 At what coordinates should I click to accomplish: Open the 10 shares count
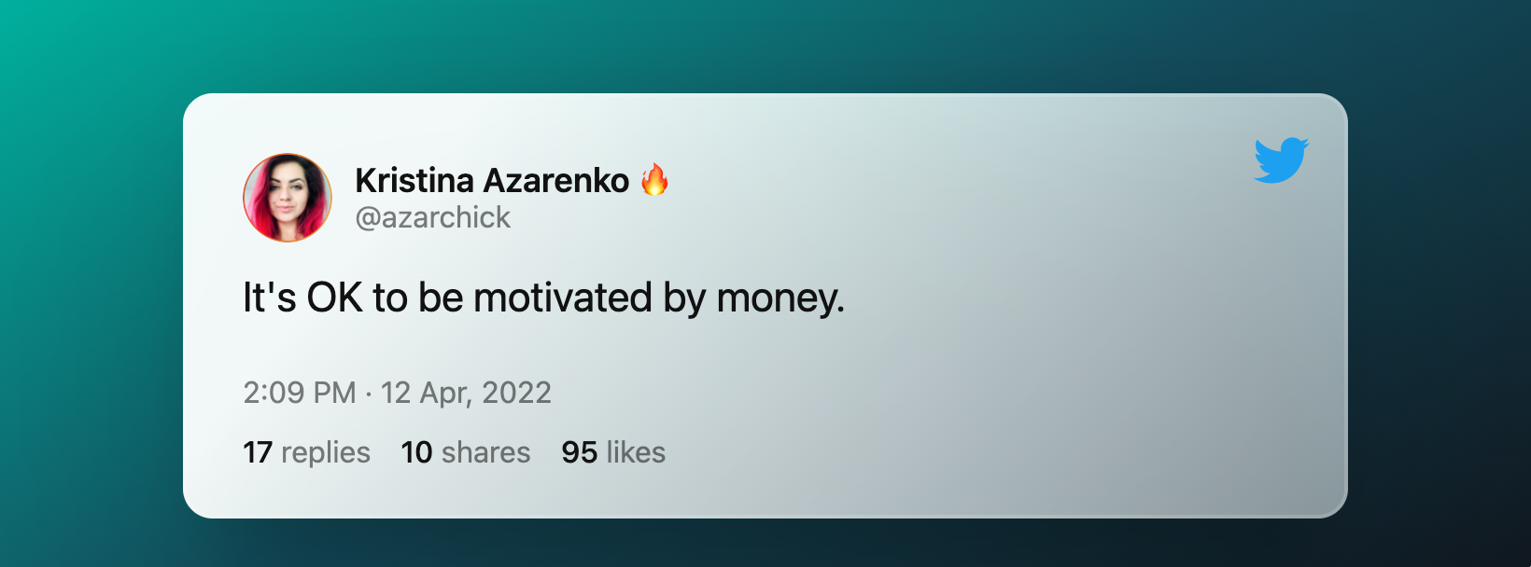point(466,452)
